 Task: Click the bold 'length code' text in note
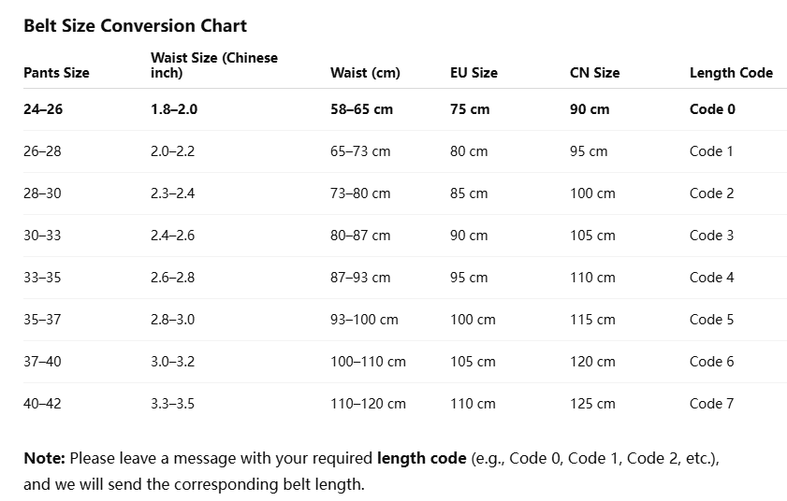421,459
